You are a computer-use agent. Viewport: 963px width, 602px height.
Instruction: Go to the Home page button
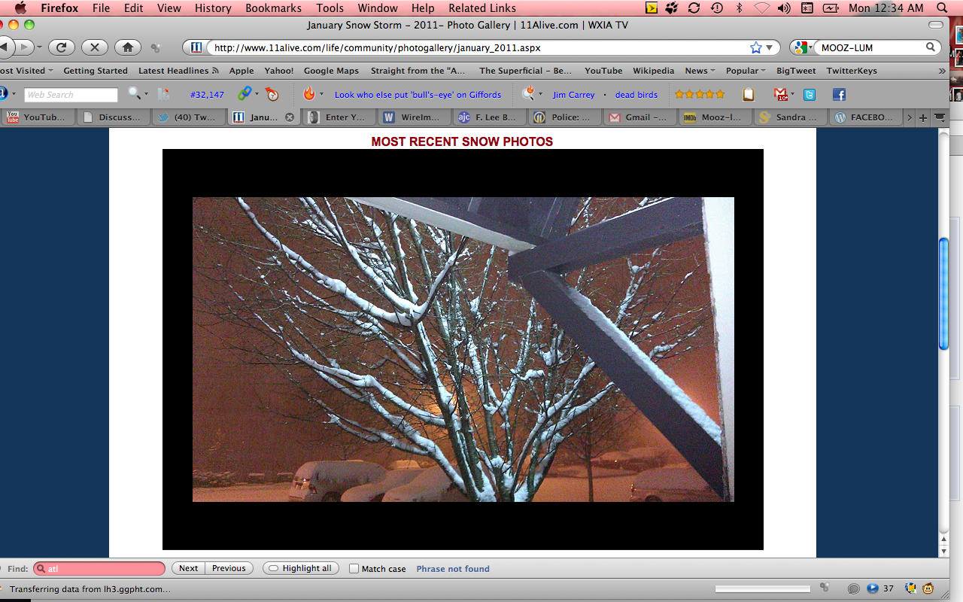pyautogui.click(x=127, y=47)
